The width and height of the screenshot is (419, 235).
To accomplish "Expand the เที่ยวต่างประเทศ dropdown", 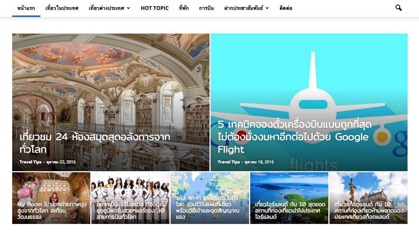I will point(109,8).
